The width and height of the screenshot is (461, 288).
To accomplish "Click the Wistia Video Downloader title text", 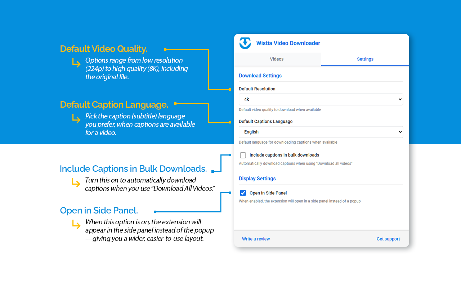I will 288,43.
